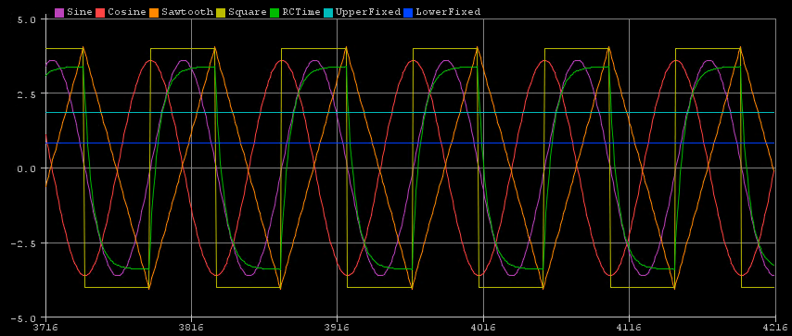
Task: Click the purple Sine legend swatch
Action: (x=59, y=12)
